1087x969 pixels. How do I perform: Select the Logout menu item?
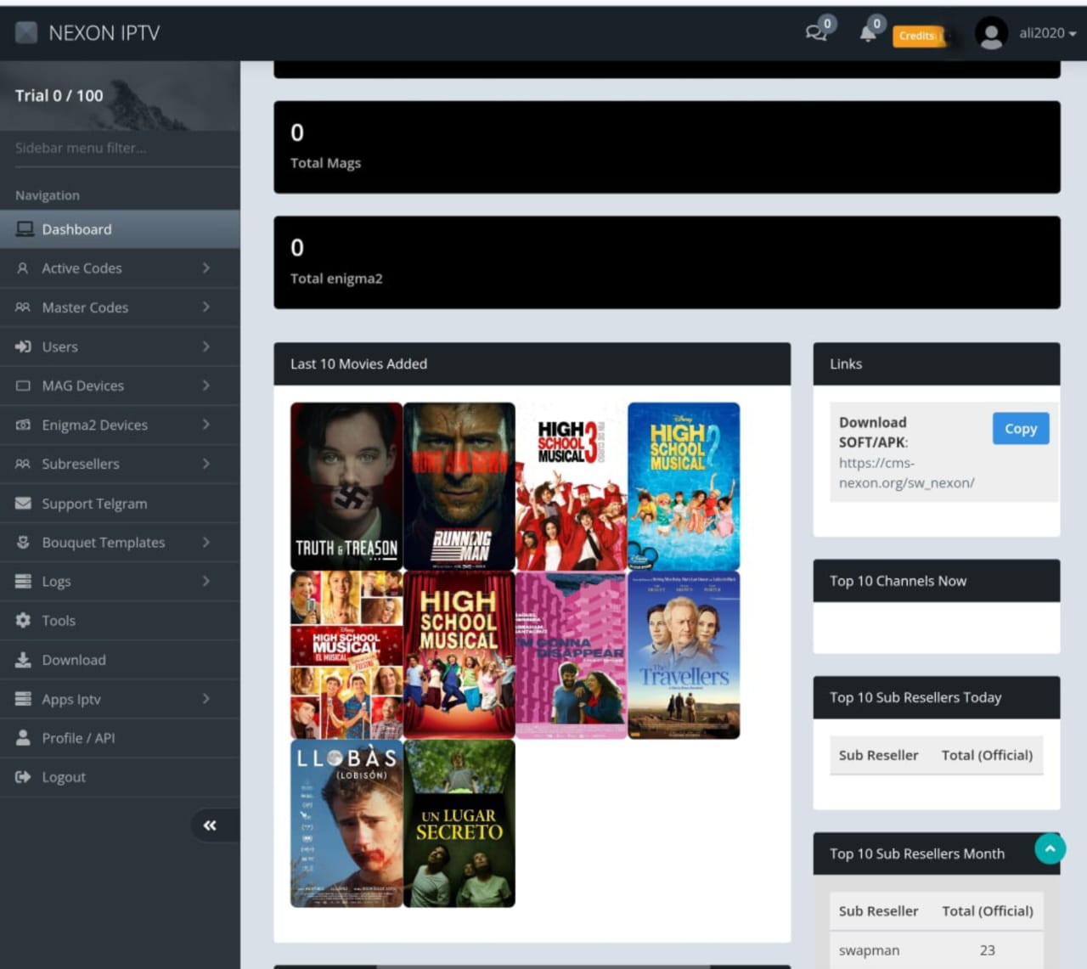tap(120, 777)
